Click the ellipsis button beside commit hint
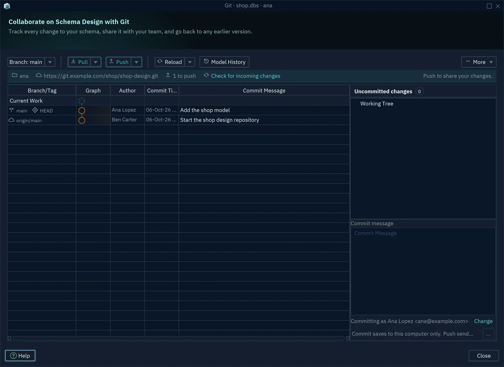504x367 pixels. point(488,334)
